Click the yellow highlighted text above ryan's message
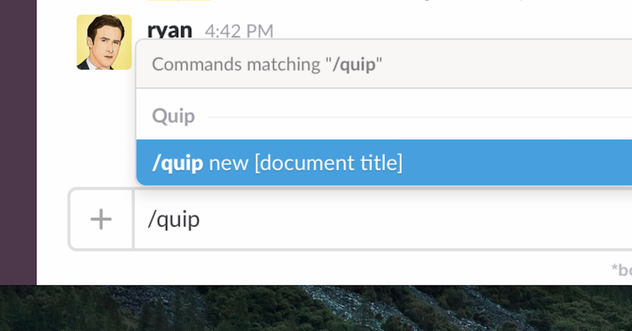This screenshot has height=331, width=632. [179, 1]
